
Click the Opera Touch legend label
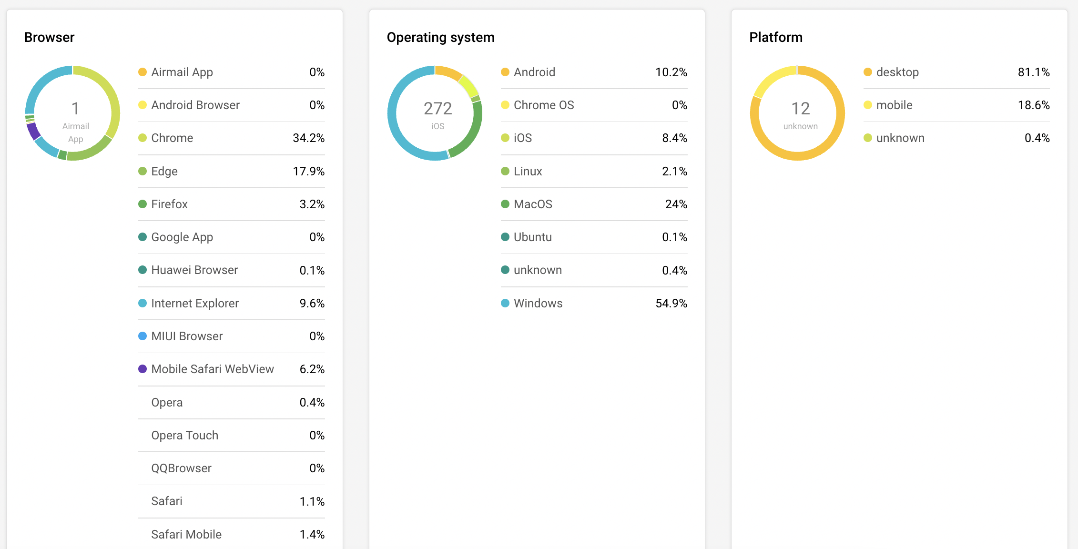pyautogui.click(x=184, y=435)
